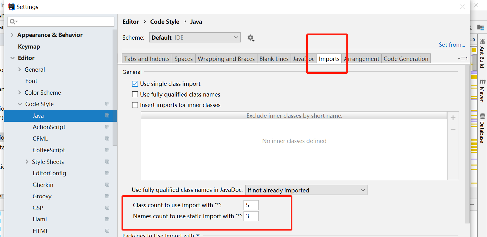This screenshot has width=487, height=237.
Task: Open the Database tool window
Action: pyautogui.click(x=482, y=128)
